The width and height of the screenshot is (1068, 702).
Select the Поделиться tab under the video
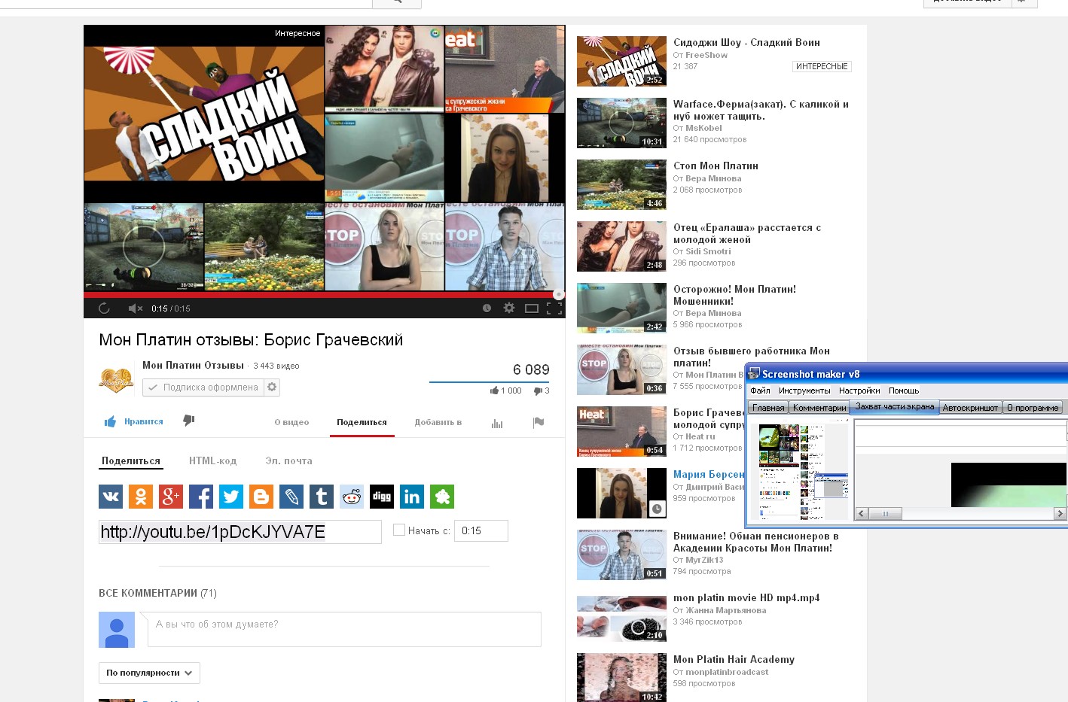click(x=362, y=422)
